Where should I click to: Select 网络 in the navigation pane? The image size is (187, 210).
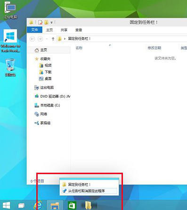(44, 114)
